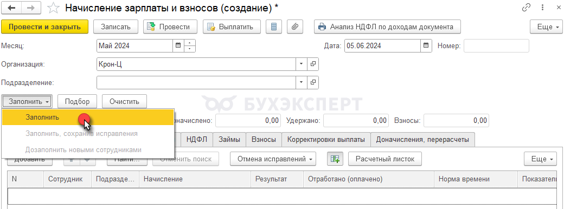Image resolution: width=564 pixels, height=209 pixels.
Task: Click the Сотрудник column header
Action: [x=68, y=179]
